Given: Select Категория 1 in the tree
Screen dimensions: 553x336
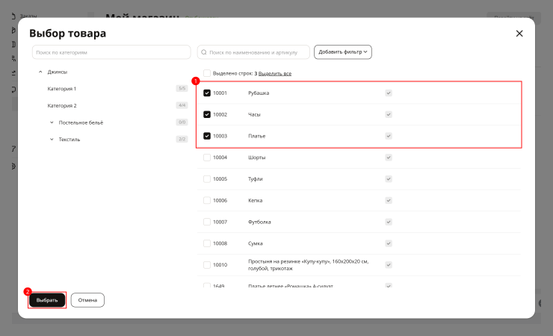Looking at the screenshot, I should pyautogui.click(x=62, y=89).
